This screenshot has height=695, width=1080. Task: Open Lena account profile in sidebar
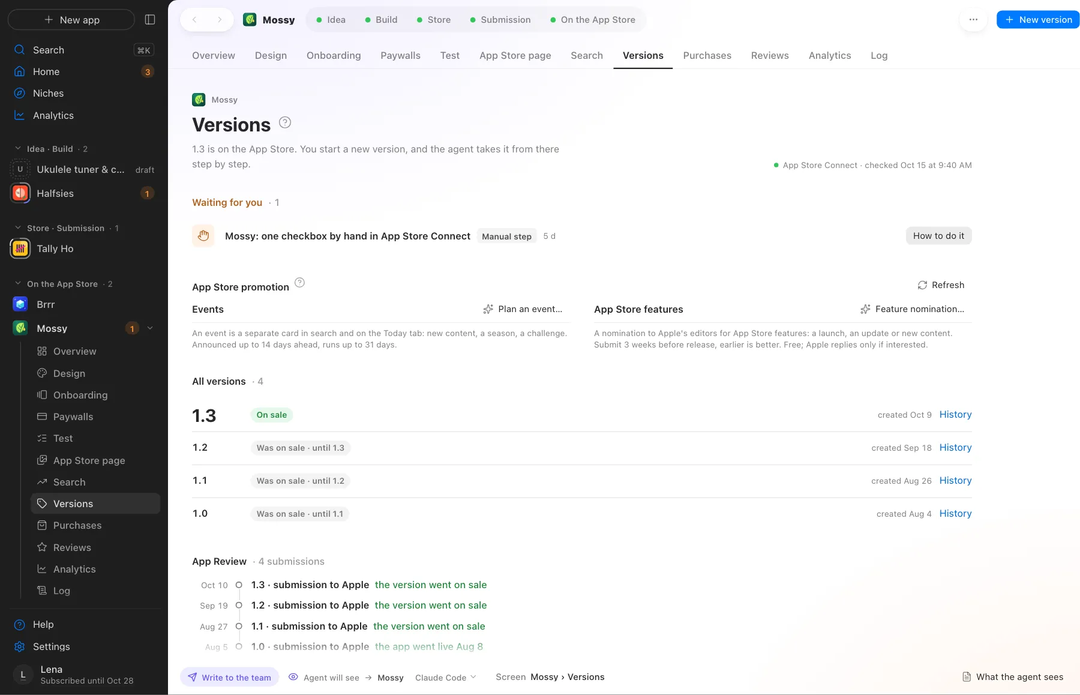(x=83, y=675)
